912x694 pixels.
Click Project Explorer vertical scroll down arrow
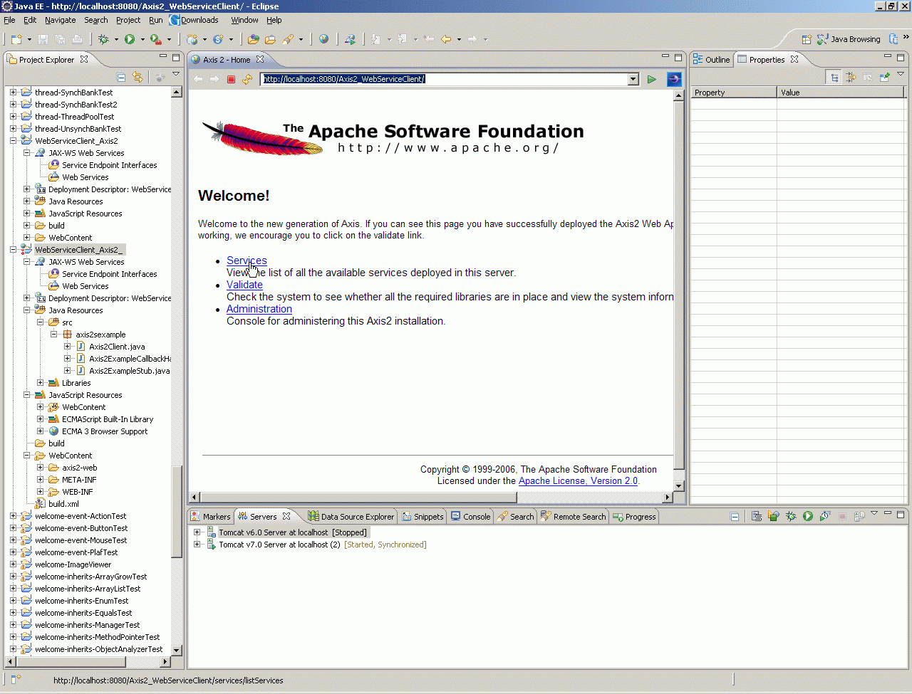[x=177, y=651]
